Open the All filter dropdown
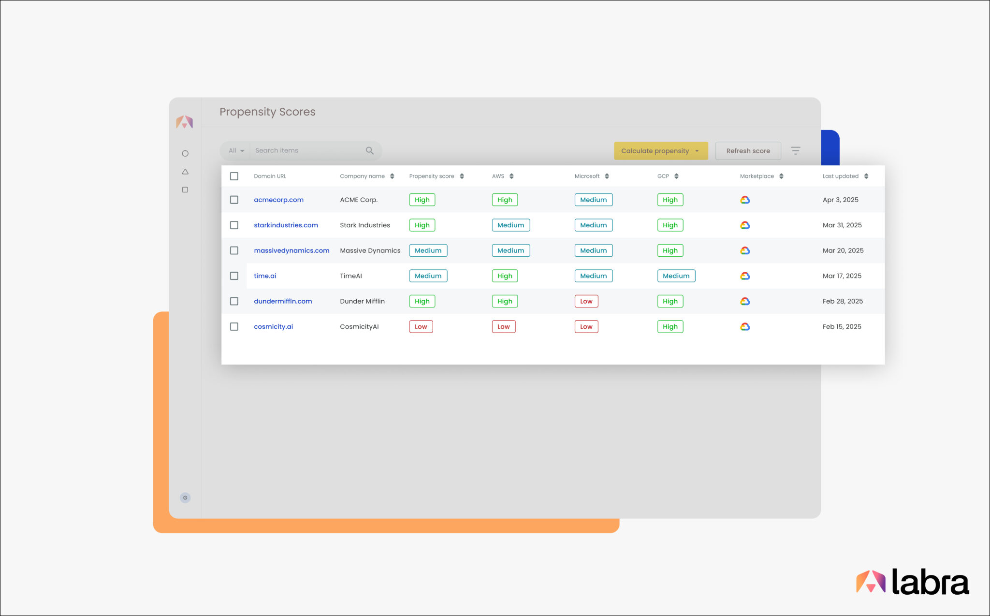The image size is (990, 616). pyautogui.click(x=235, y=150)
